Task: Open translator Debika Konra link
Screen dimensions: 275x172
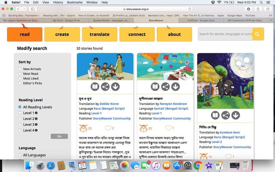Action: coord(109,104)
